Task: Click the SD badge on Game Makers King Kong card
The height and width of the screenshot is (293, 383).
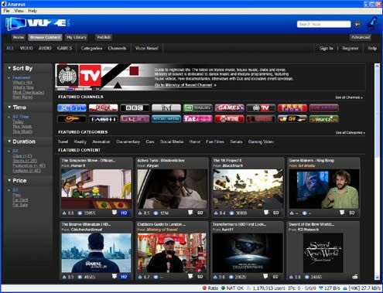Action: point(352,213)
